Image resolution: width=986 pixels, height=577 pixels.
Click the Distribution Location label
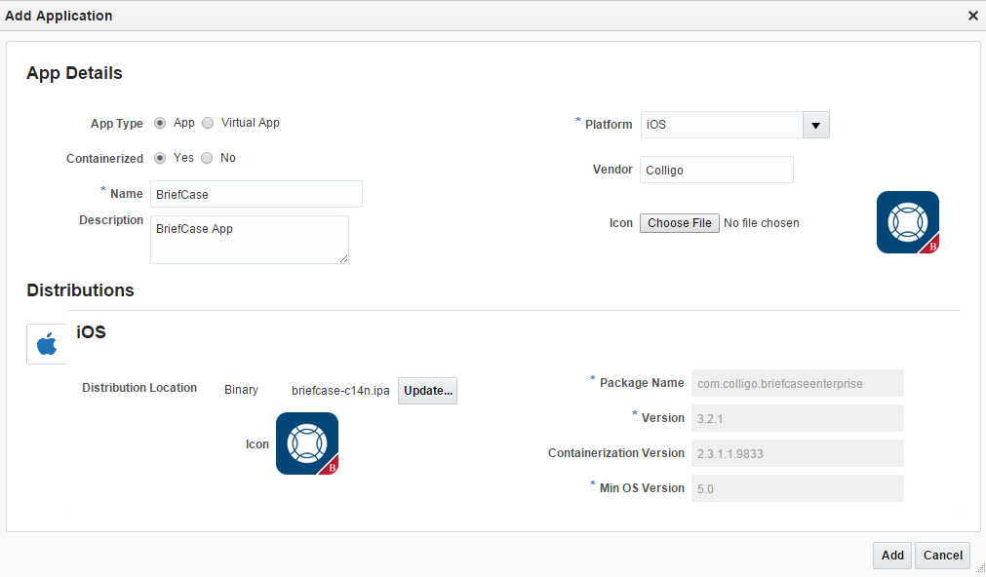[x=139, y=388]
